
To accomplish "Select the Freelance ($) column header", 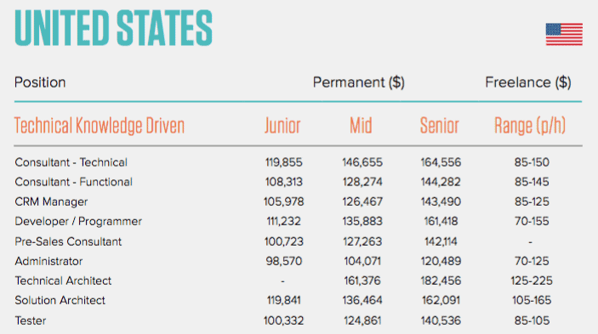I will click(x=528, y=82).
